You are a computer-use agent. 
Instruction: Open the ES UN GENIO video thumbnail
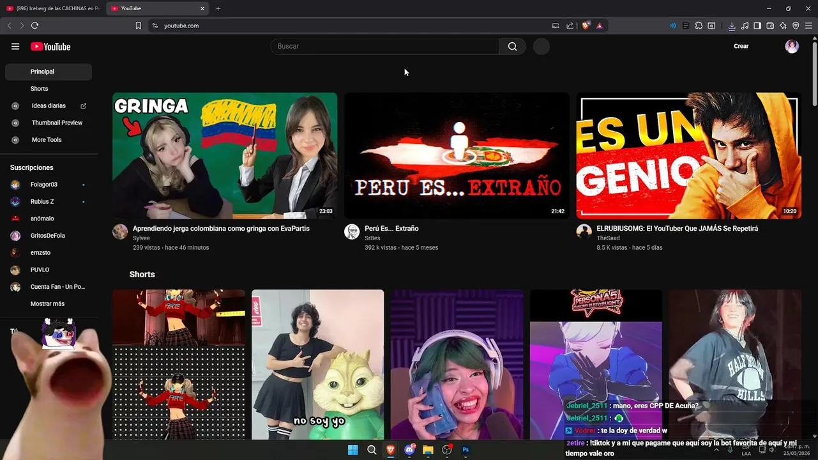point(688,156)
